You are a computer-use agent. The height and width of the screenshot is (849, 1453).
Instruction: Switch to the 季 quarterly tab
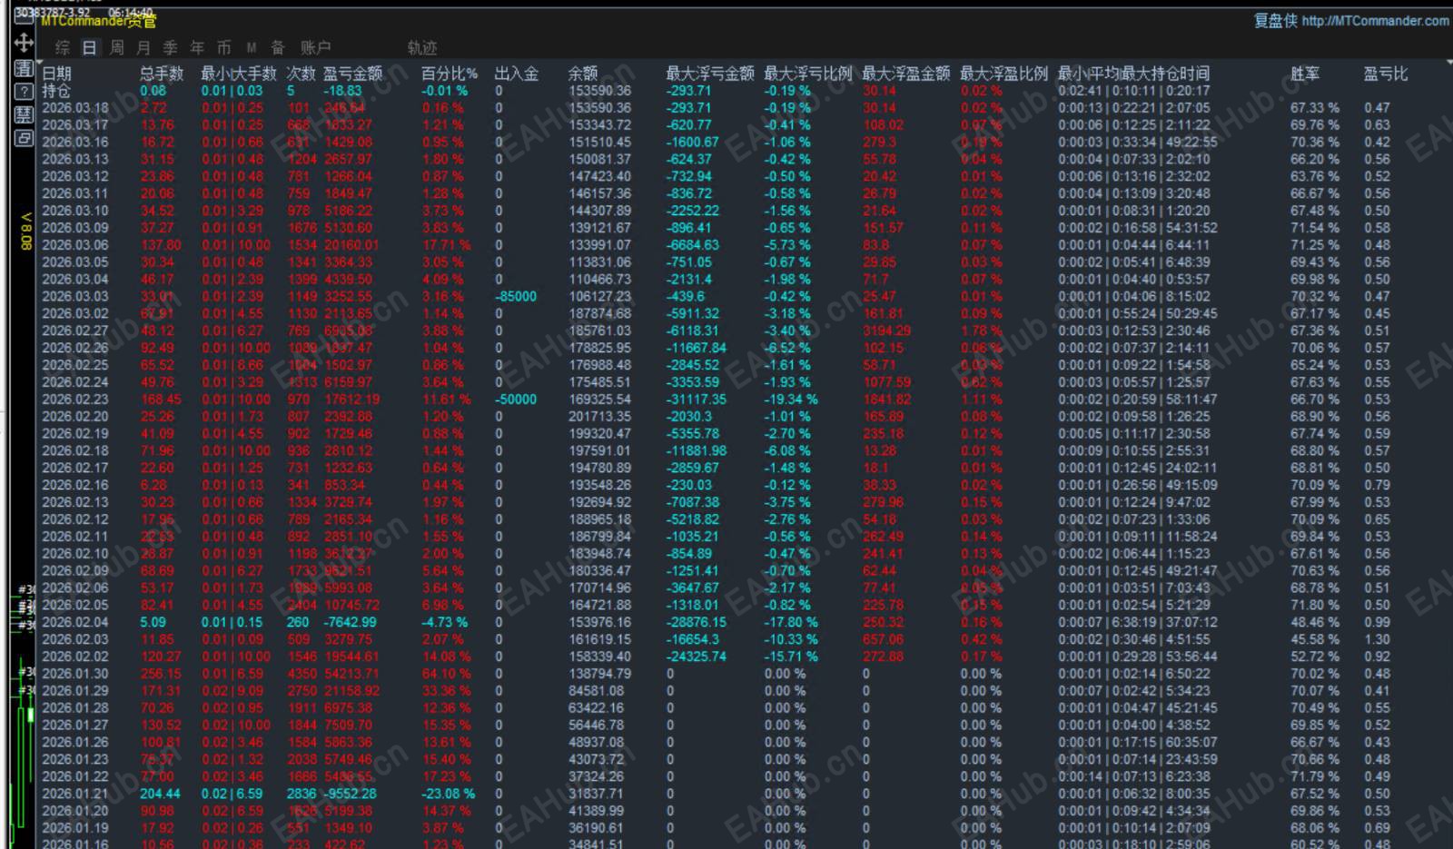pyautogui.click(x=171, y=47)
